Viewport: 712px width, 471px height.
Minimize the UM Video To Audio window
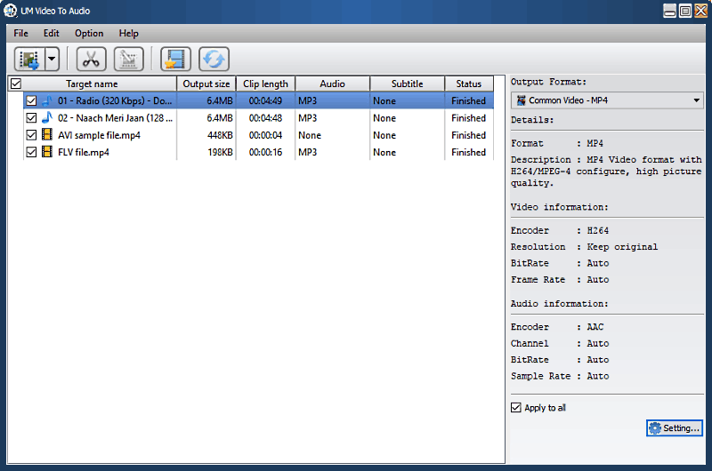click(x=670, y=11)
